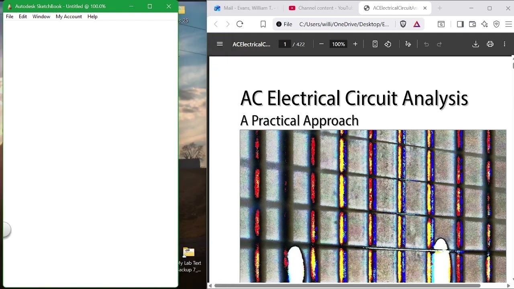Viewport: 514px width, 289px height.
Task: Open the Brave Rewards triangle icon
Action: pos(417,24)
